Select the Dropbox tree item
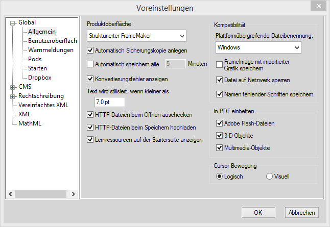Viewport: 330px width, 227px height. [39, 78]
